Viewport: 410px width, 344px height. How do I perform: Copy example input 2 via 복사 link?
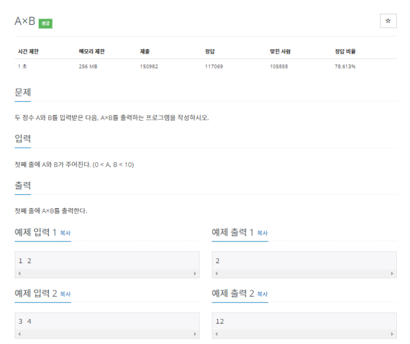click(65, 294)
